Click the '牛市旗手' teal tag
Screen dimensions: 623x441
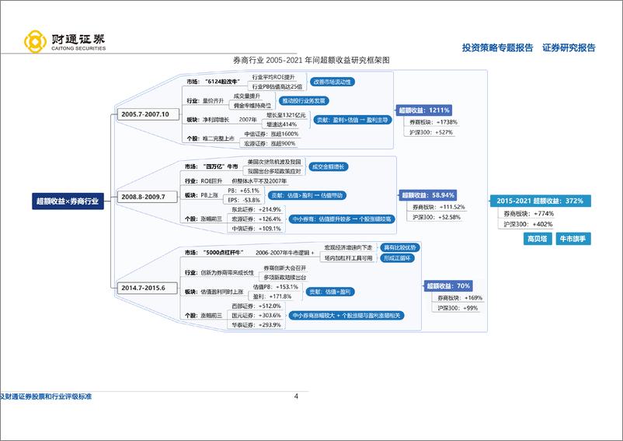[x=573, y=239]
